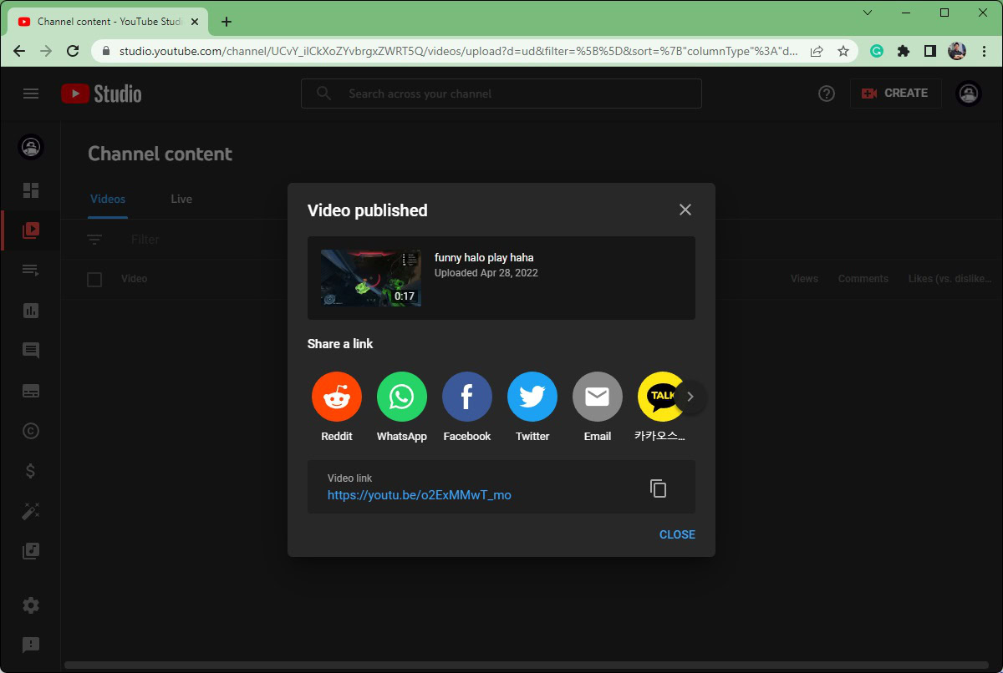This screenshot has height=673, width=1003.
Task: Share video via KakaoTalk icon
Action: [x=659, y=397]
